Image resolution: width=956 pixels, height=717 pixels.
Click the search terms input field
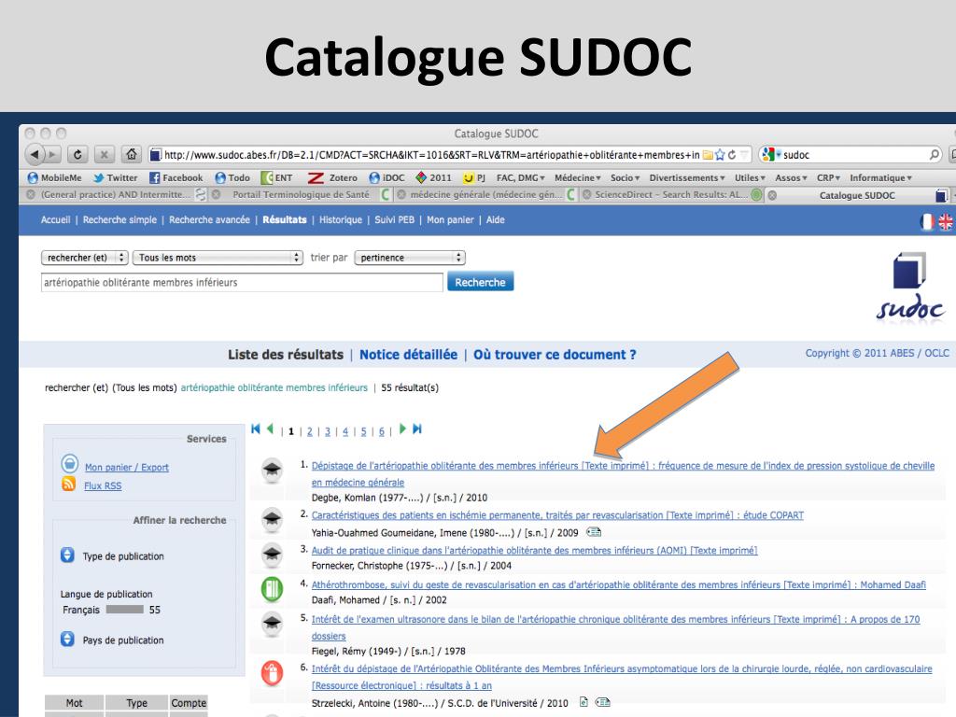(x=242, y=282)
